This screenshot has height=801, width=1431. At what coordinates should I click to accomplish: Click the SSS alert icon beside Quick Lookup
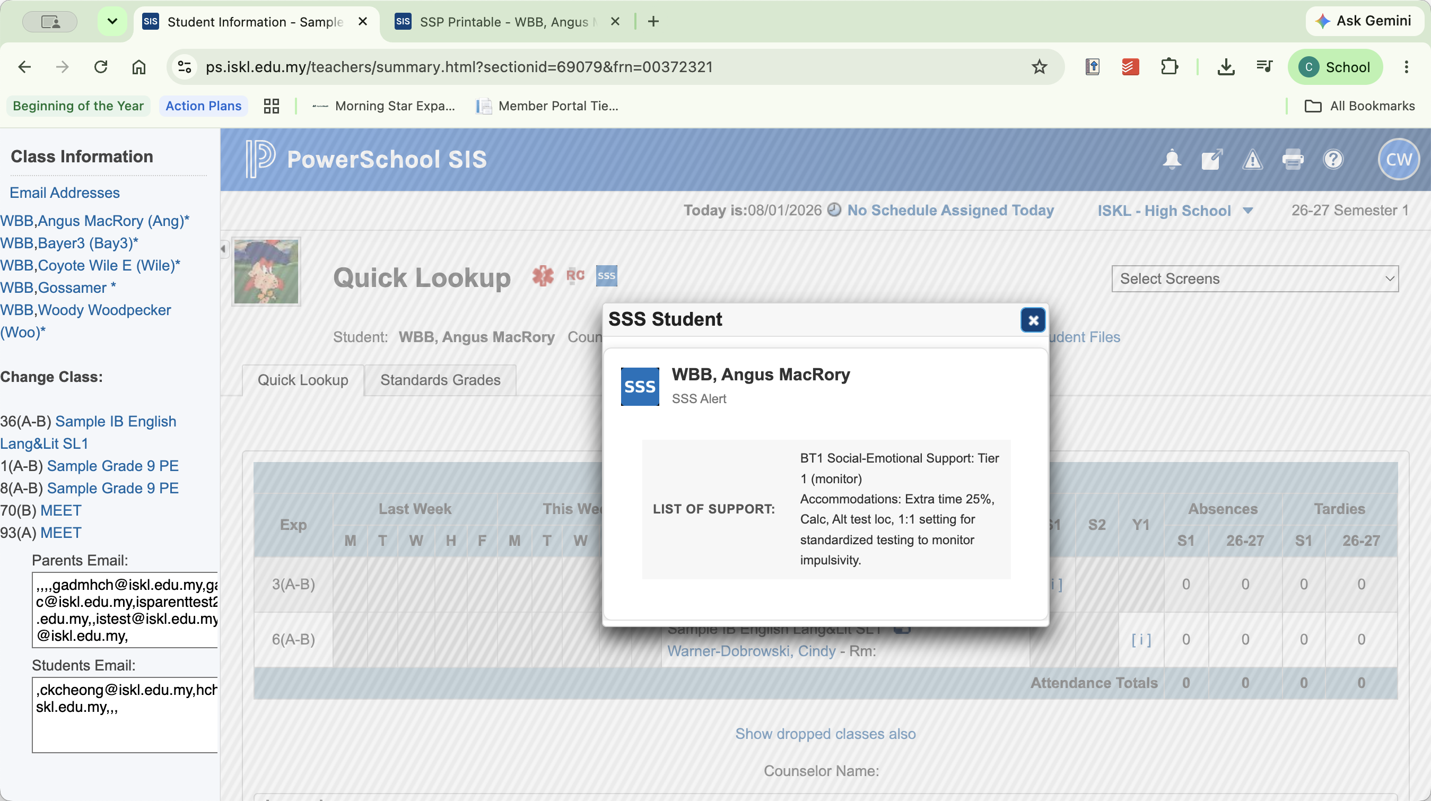(606, 275)
